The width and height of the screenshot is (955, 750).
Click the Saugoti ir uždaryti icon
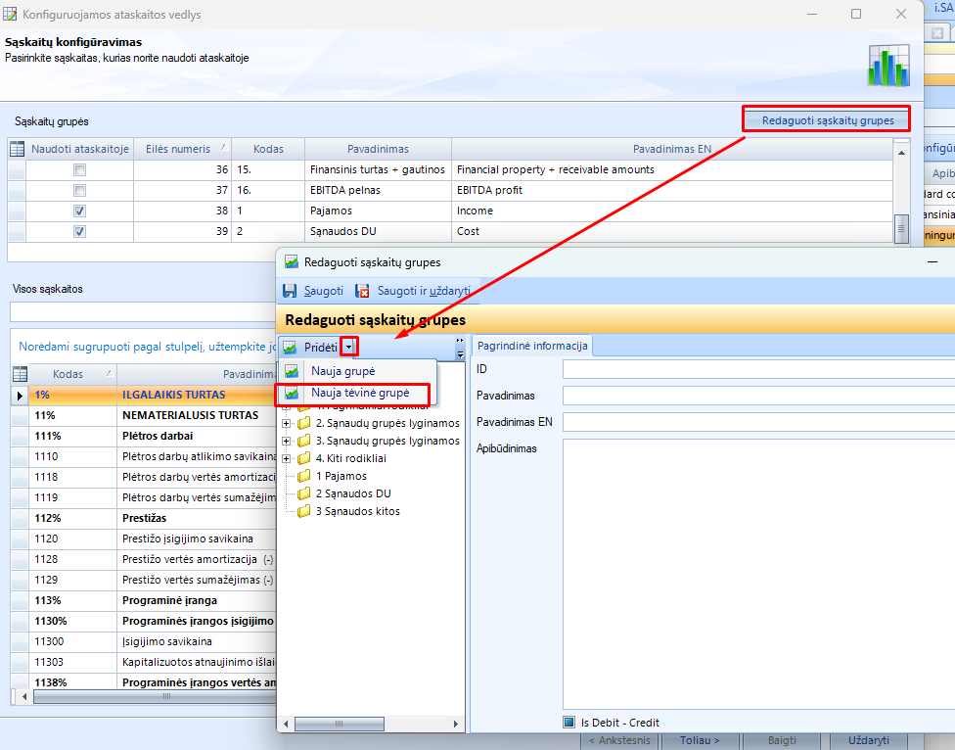[x=363, y=291]
